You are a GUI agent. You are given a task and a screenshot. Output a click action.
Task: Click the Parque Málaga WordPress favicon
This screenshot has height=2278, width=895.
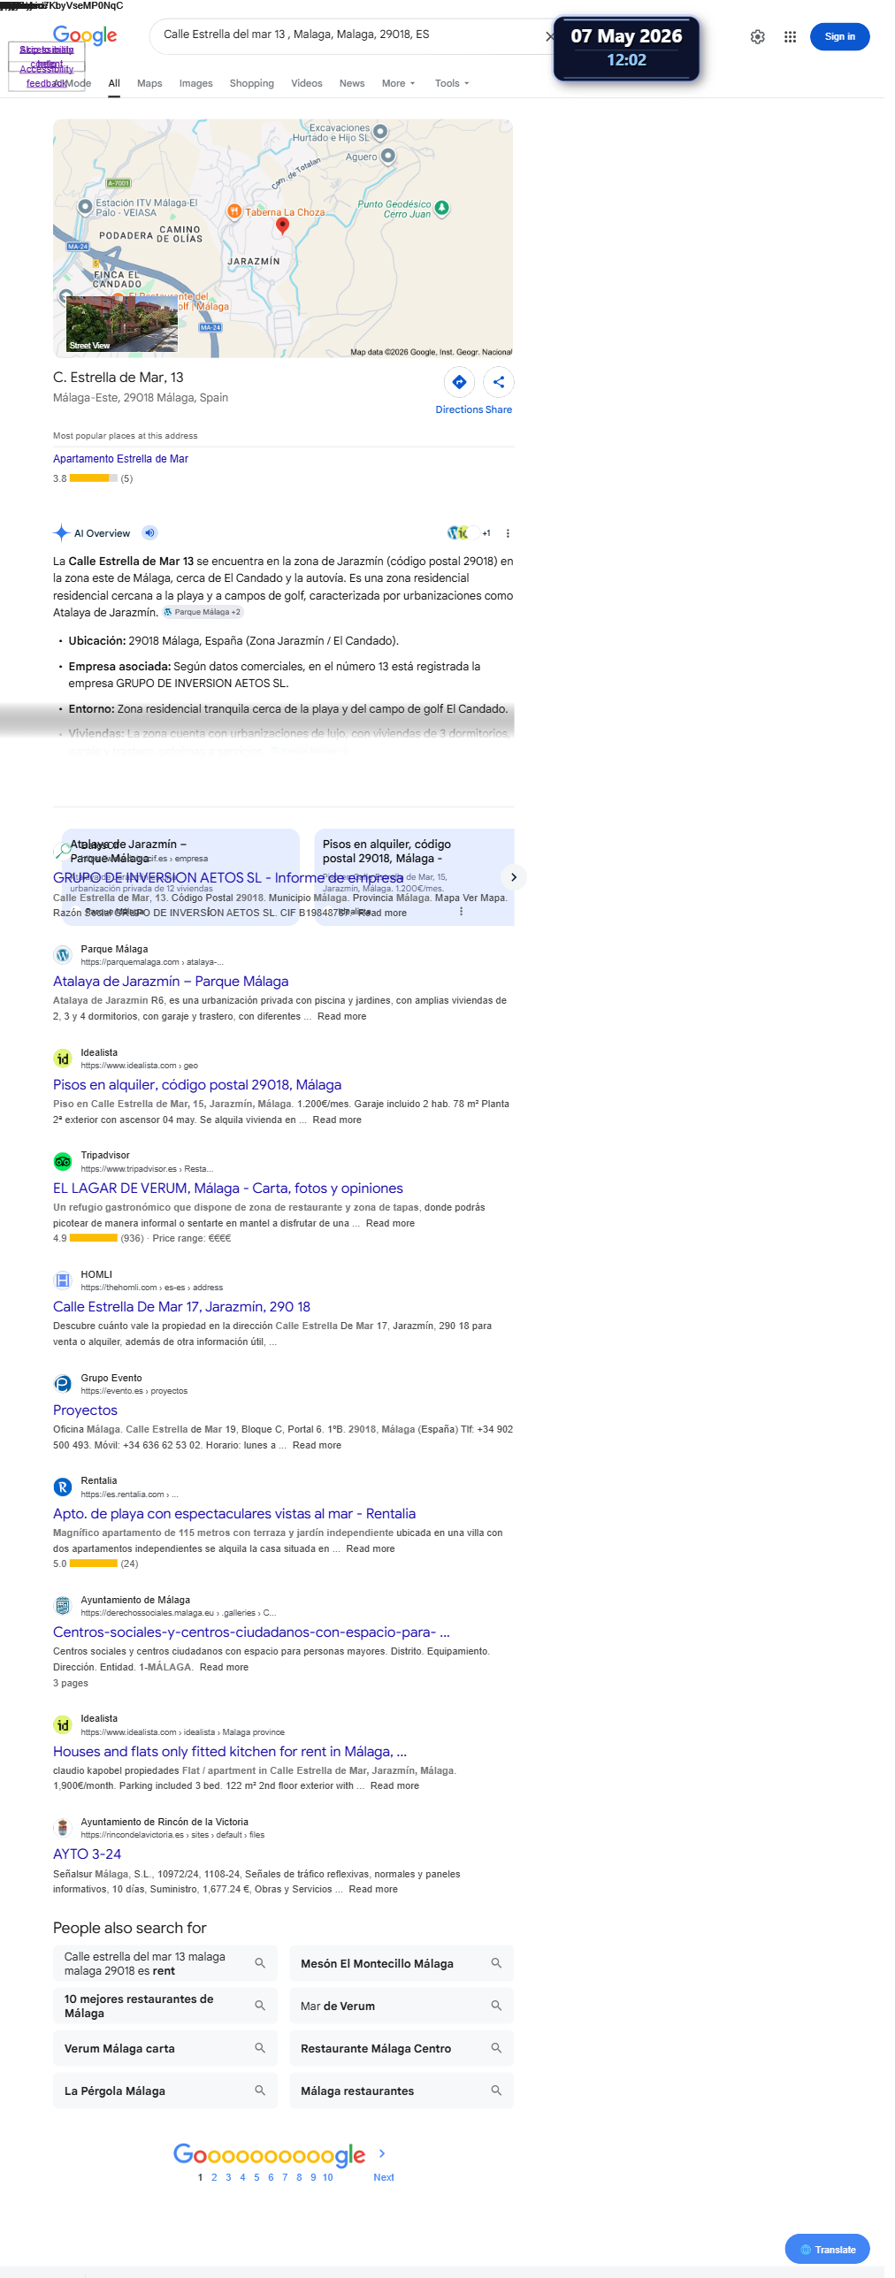(63, 955)
